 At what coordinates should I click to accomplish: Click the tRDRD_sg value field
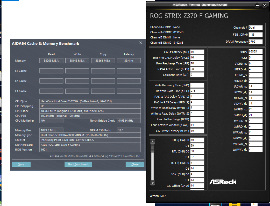tap(255, 64)
